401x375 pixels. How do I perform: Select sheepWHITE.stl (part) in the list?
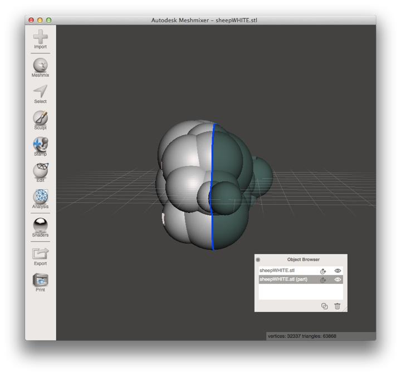(284, 280)
